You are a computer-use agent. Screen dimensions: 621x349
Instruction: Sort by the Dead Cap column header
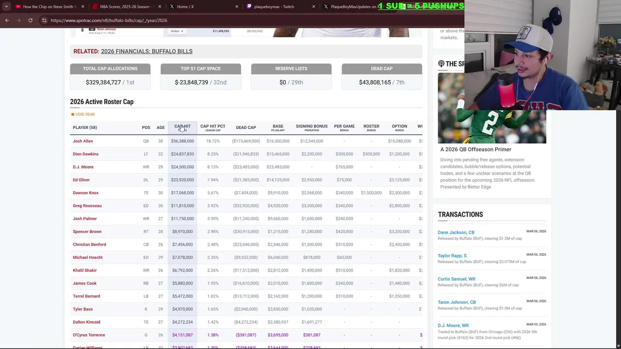pyautogui.click(x=246, y=127)
